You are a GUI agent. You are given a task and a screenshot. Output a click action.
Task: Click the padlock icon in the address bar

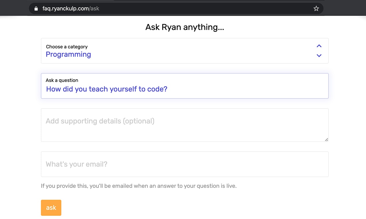click(36, 8)
